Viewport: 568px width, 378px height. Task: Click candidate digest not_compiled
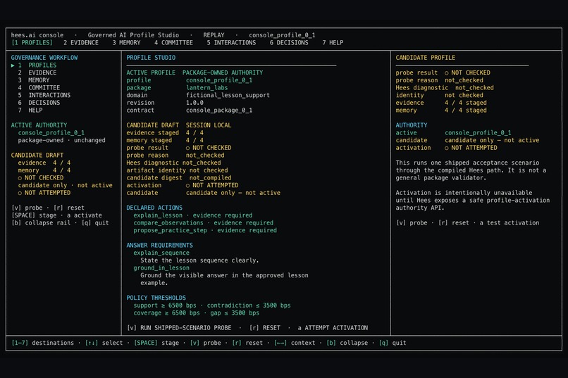(179, 178)
